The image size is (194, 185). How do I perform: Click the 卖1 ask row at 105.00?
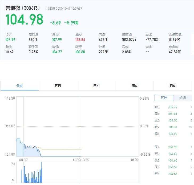(173, 134)
